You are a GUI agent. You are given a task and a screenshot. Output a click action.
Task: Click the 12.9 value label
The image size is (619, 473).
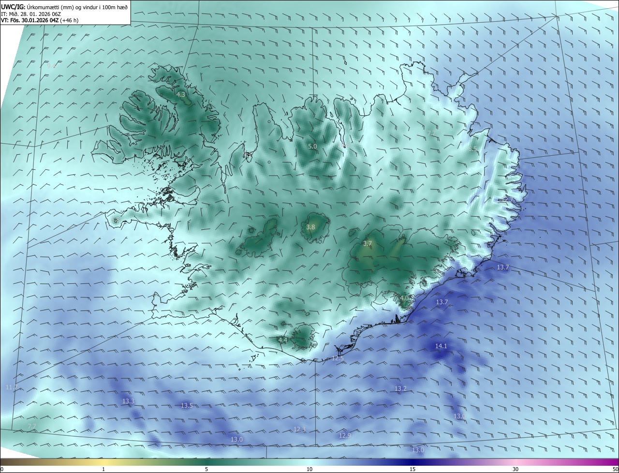pyautogui.click(x=345, y=435)
